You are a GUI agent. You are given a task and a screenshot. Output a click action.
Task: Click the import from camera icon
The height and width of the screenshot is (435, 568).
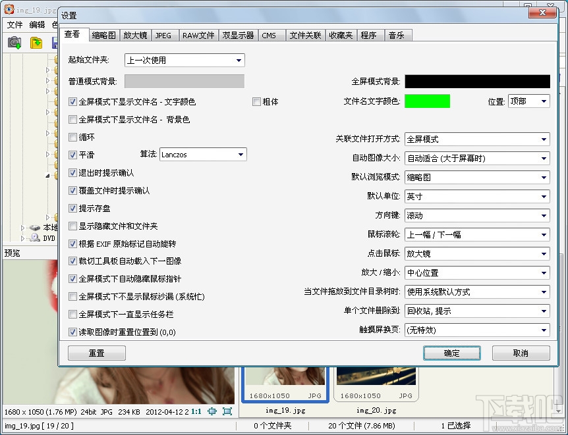click(x=14, y=42)
